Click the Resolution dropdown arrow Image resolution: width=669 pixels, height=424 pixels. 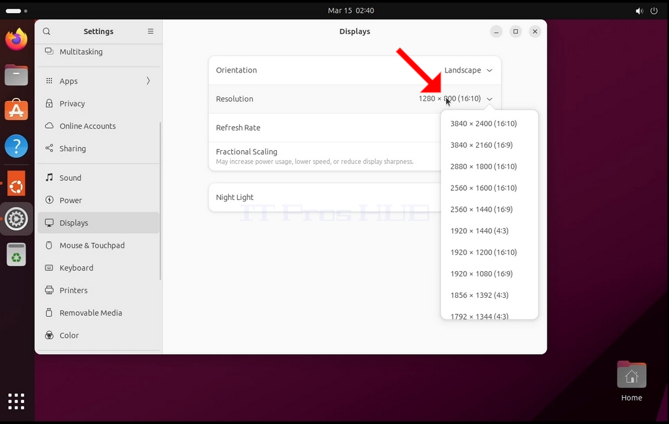(x=489, y=99)
